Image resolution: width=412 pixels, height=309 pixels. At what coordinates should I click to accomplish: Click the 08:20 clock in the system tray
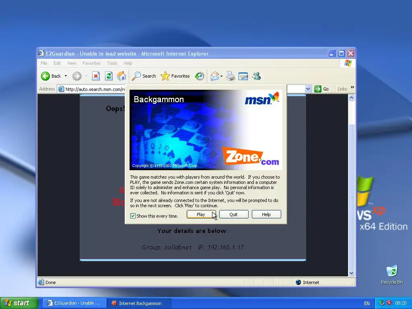(401, 303)
